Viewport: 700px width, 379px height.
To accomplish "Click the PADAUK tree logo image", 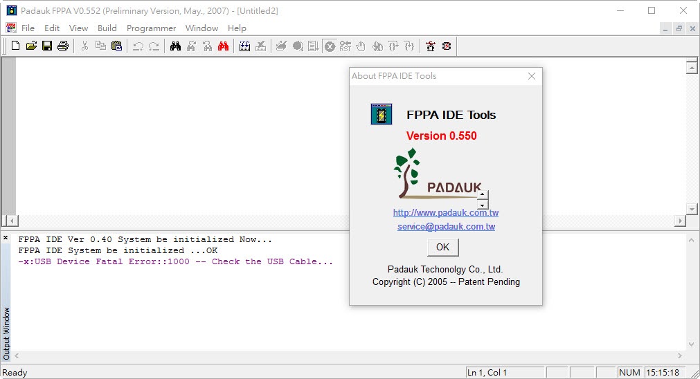I will pyautogui.click(x=438, y=174).
